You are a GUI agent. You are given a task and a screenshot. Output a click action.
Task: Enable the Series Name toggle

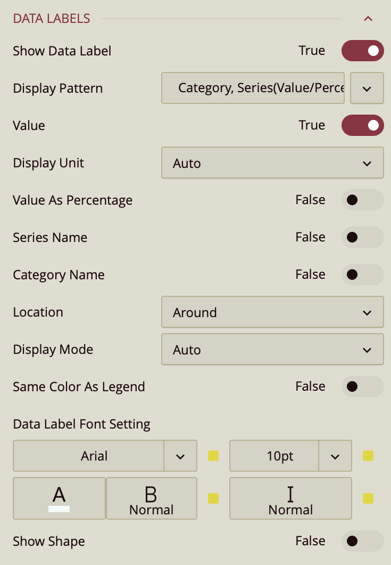pyautogui.click(x=362, y=237)
